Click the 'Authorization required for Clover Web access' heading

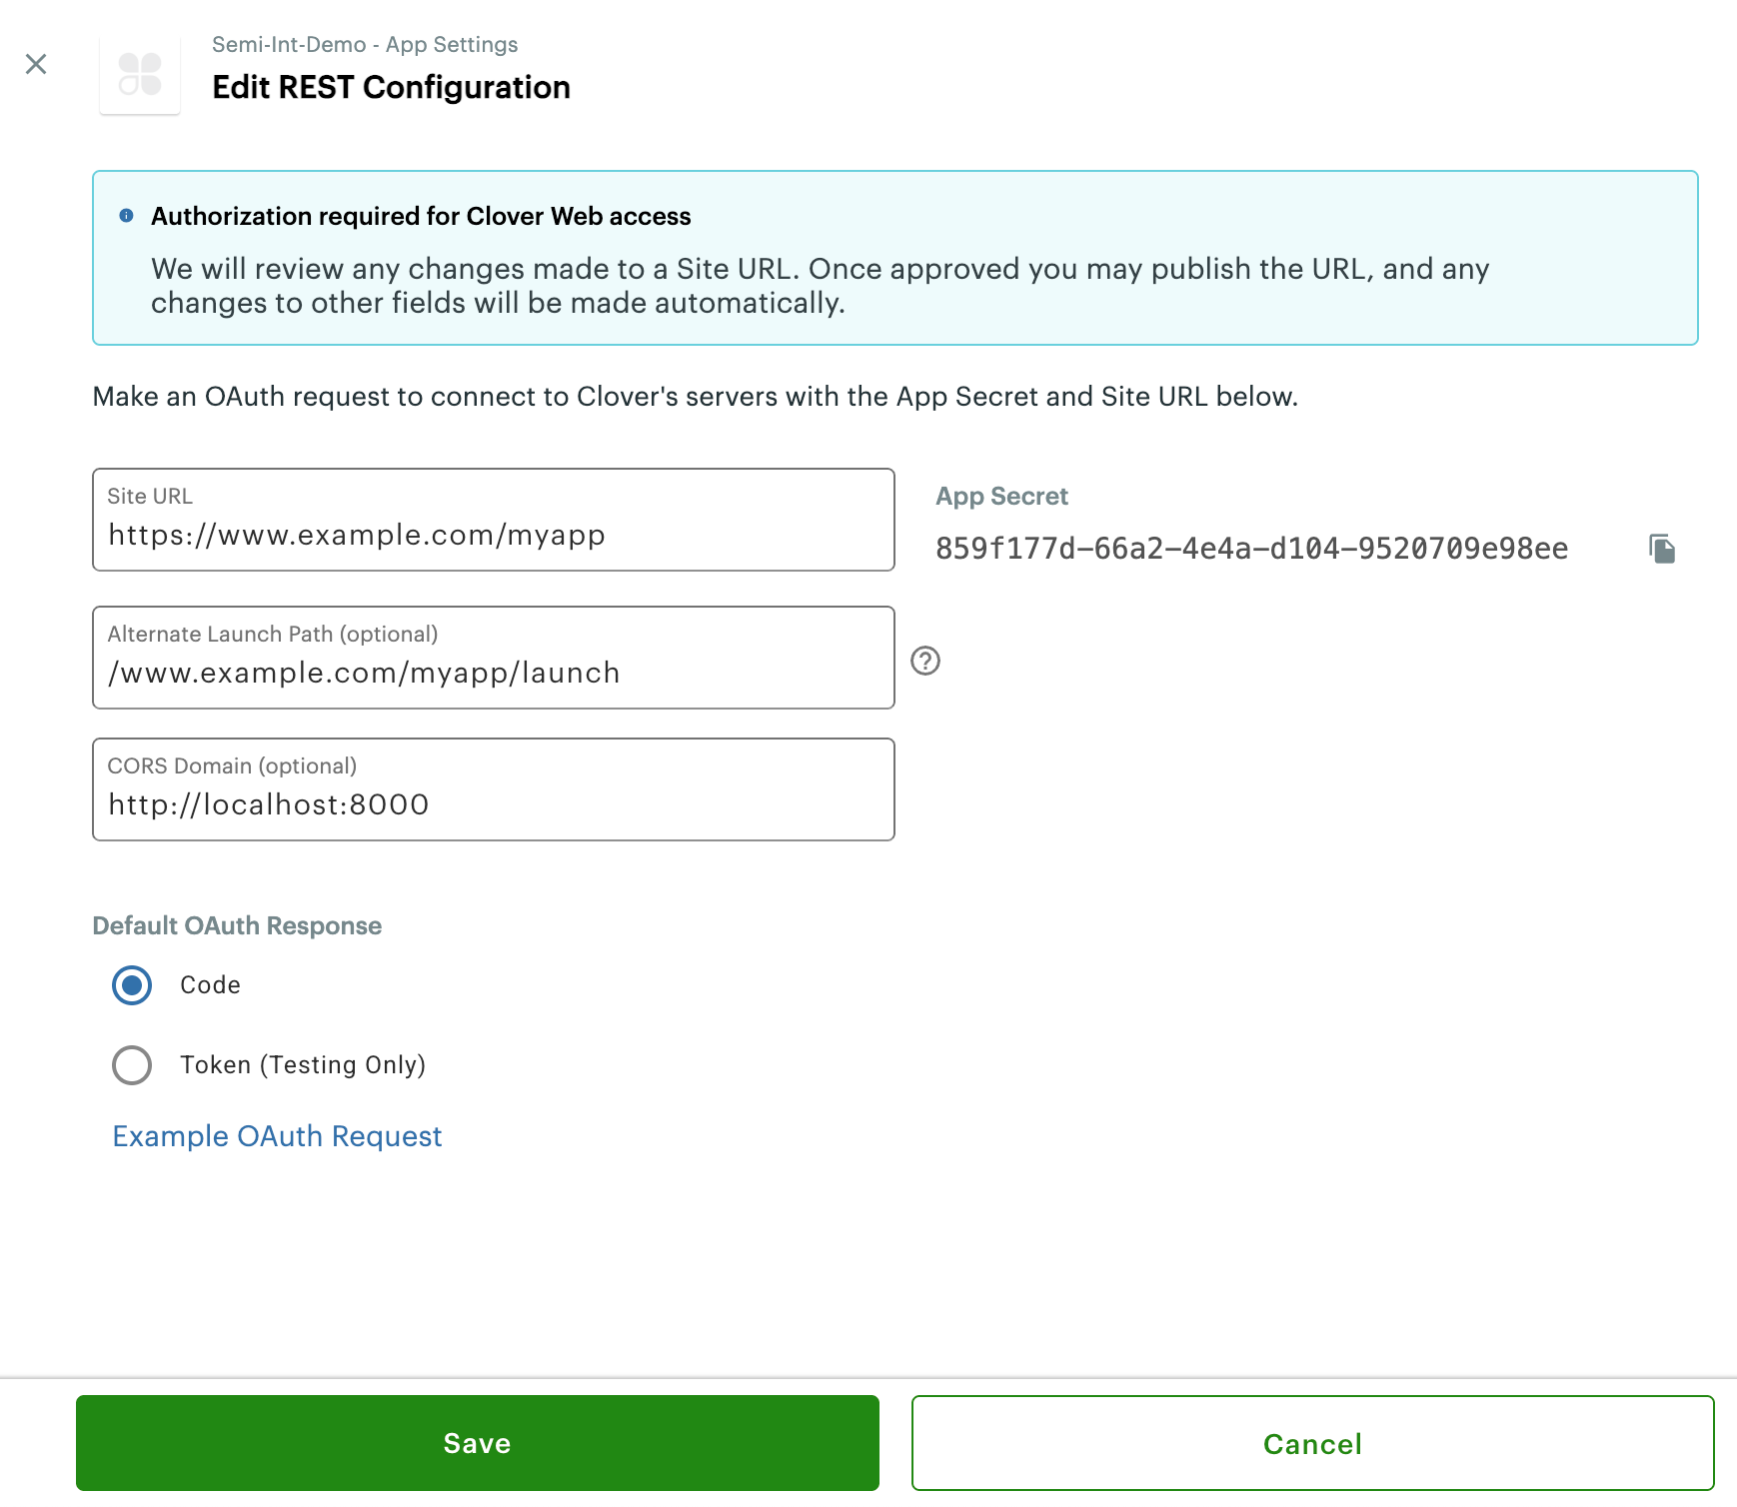pos(421,216)
